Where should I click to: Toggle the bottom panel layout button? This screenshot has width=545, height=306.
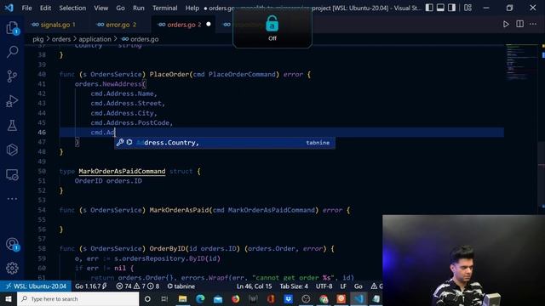pyautogui.click(x=440, y=8)
